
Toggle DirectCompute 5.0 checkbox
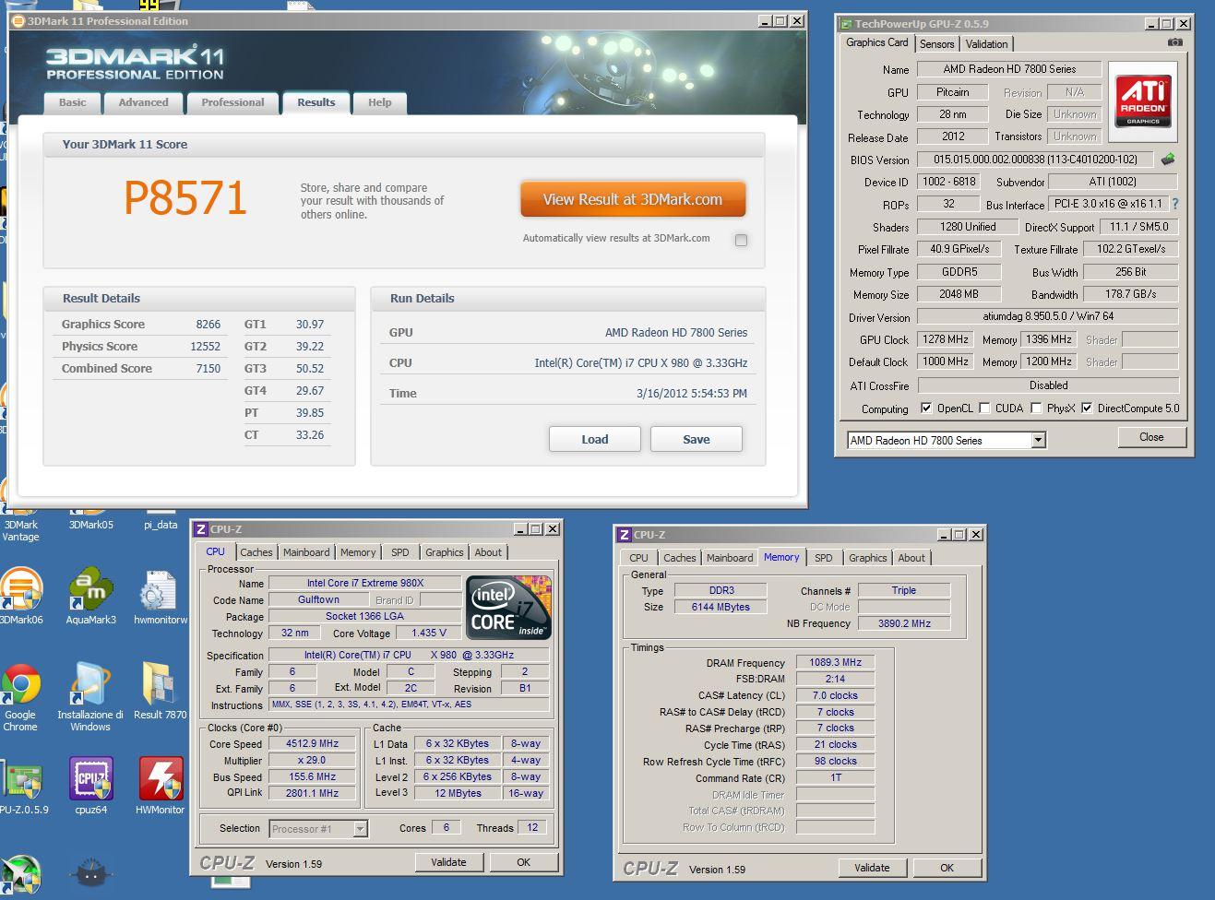(x=1087, y=409)
